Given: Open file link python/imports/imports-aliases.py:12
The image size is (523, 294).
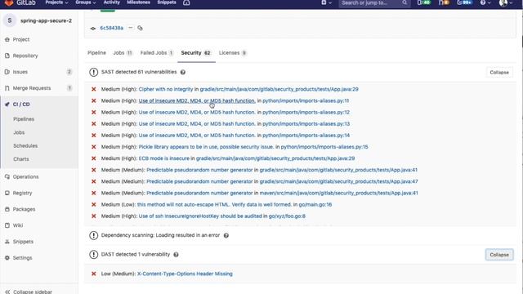Looking at the screenshot, I should coord(306,112).
